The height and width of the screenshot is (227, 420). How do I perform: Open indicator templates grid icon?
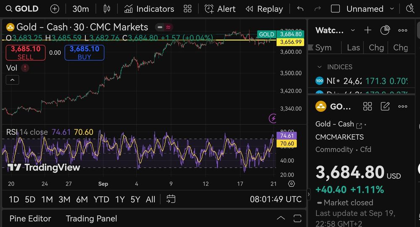[x=188, y=9]
